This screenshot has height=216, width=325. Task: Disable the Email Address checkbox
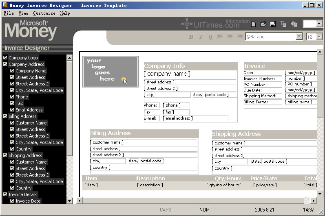[x=12, y=110]
